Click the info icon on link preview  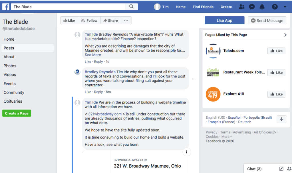186,152
